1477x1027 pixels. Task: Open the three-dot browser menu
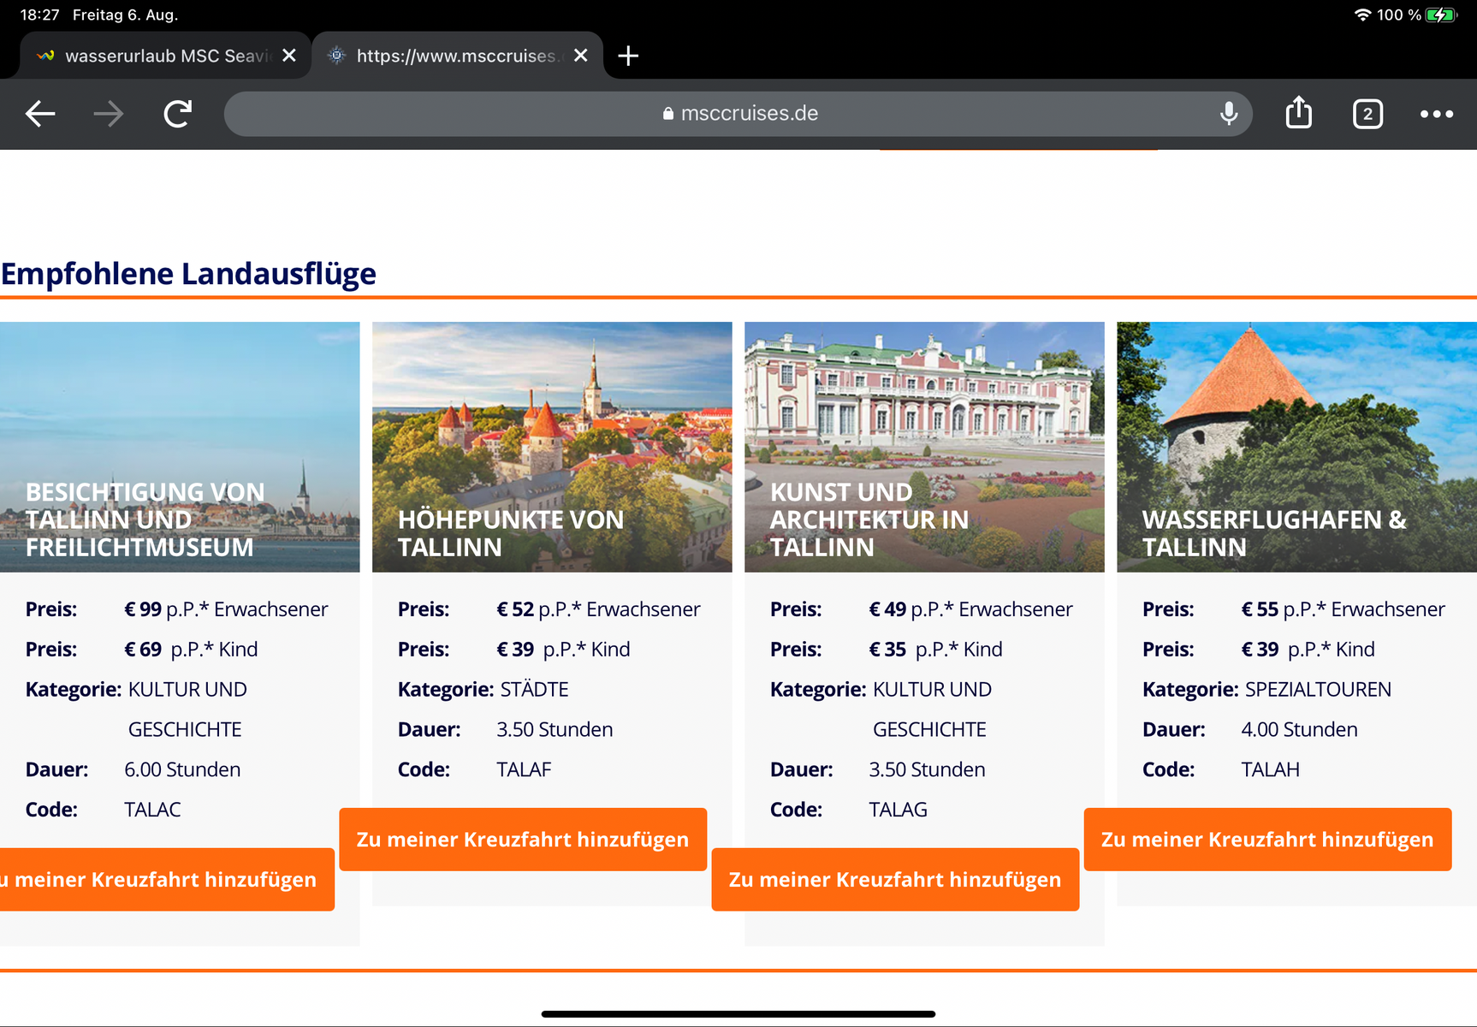1436,114
